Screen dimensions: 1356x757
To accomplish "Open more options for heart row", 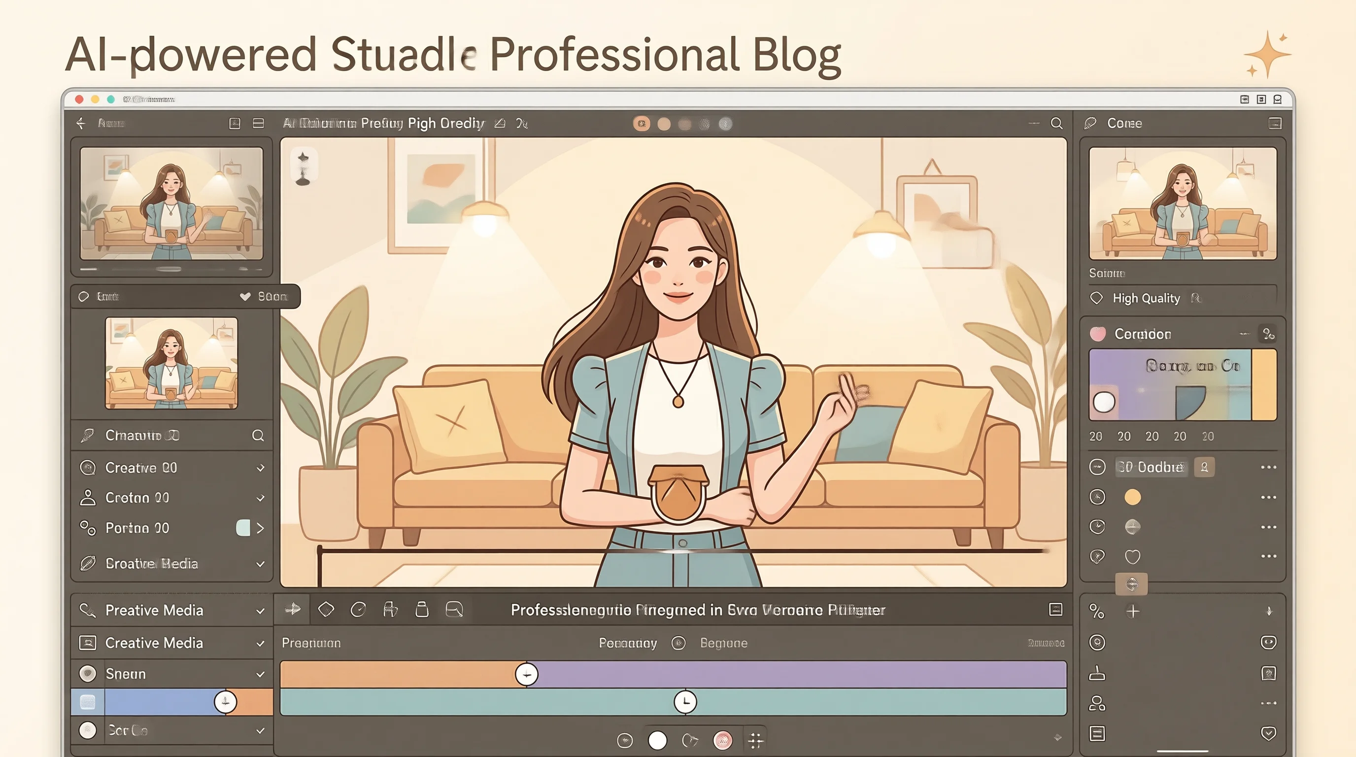I will [1269, 556].
